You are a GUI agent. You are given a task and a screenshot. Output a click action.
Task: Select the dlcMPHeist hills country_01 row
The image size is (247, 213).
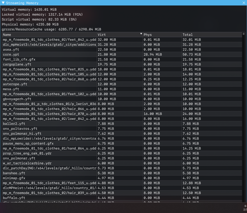click(x=122, y=188)
